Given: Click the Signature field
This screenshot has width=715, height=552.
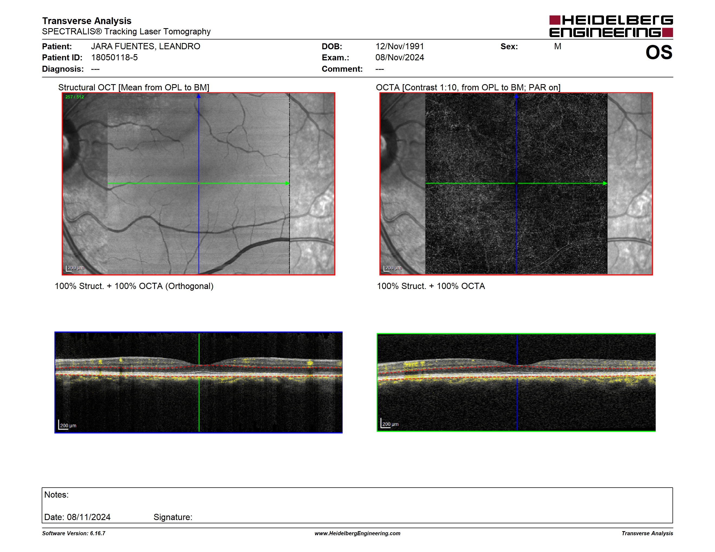Looking at the screenshot, I should tap(173, 517).
